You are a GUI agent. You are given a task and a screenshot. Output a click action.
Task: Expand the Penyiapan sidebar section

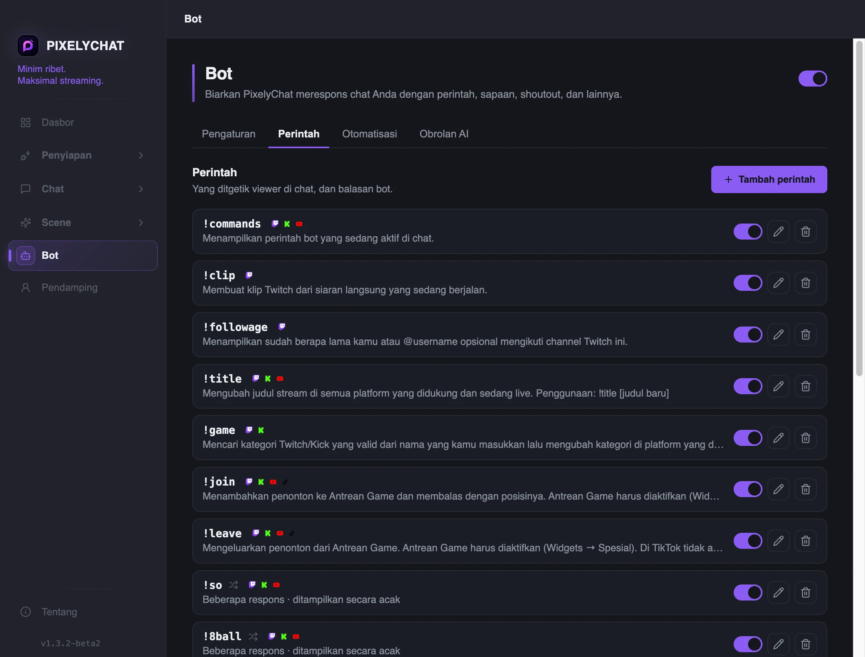click(82, 155)
